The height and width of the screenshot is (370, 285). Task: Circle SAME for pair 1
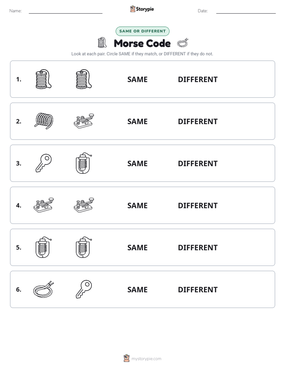pyautogui.click(x=137, y=80)
